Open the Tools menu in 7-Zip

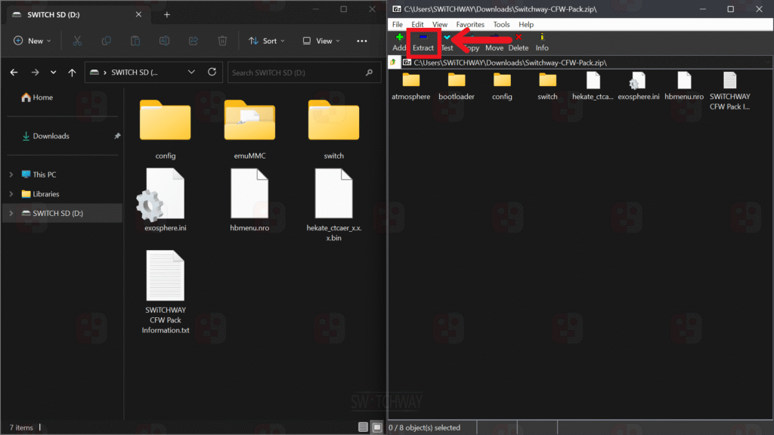[502, 24]
